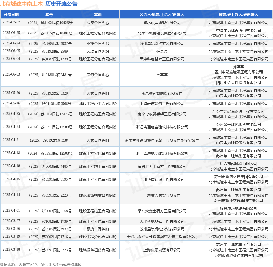Click the 案由 column header
This screenshot has height=267, width=273.
coord(98,15)
